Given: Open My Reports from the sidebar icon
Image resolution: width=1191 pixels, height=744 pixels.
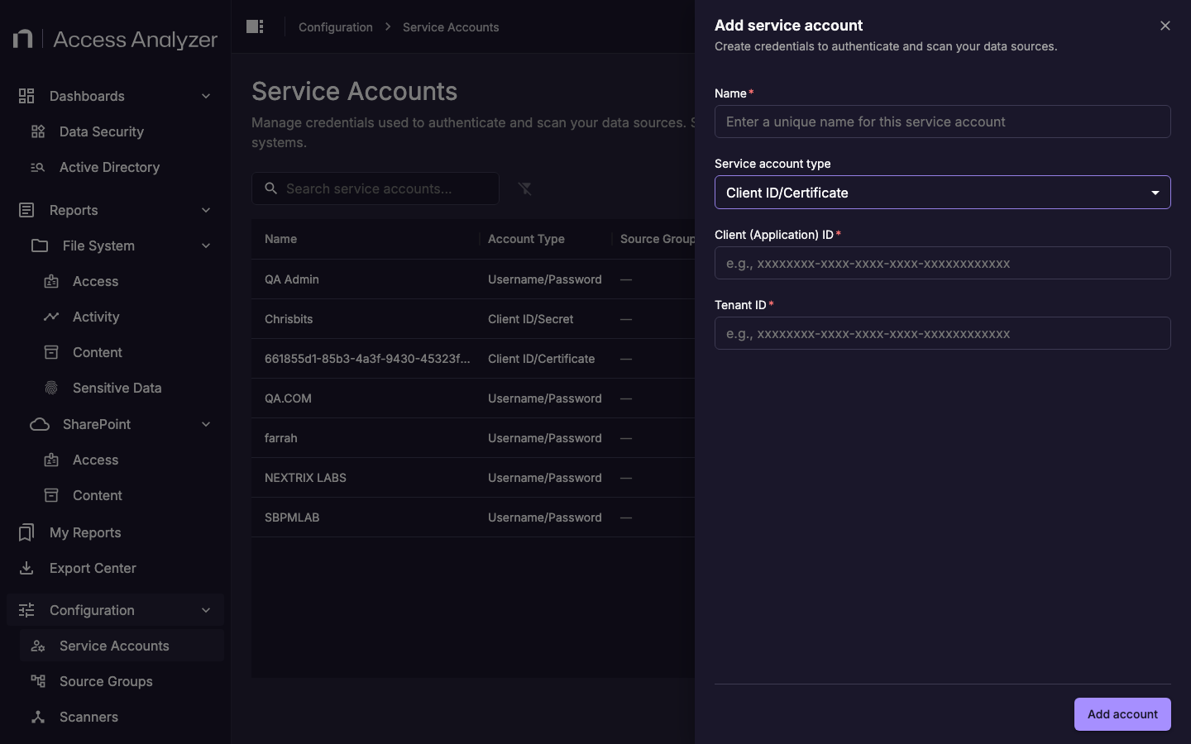Looking at the screenshot, I should point(26,532).
